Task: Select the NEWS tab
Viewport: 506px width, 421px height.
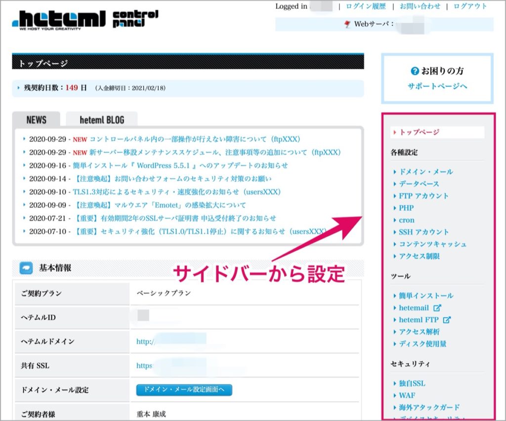Action: click(x=36, y=120)
